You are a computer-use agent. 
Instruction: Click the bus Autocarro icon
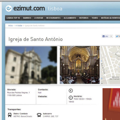click(39, 115)
